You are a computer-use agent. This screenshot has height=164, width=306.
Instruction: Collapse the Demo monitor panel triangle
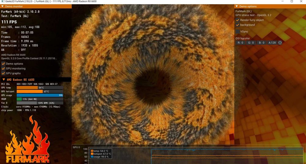click(2, 6)
